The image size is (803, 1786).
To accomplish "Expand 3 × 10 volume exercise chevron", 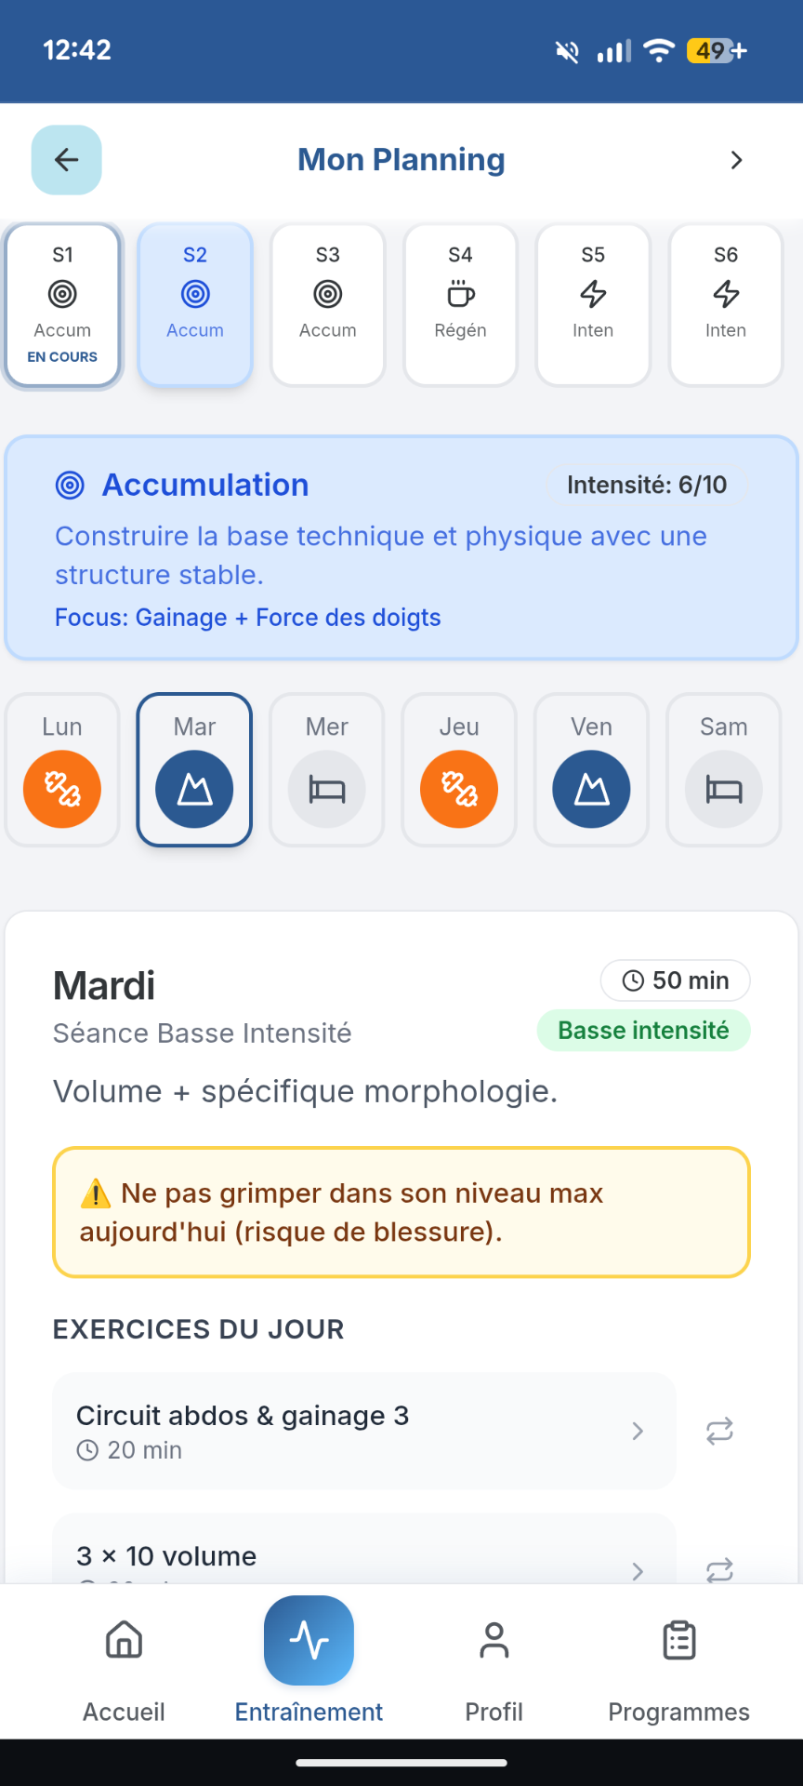I will [x=638, y=1571].
